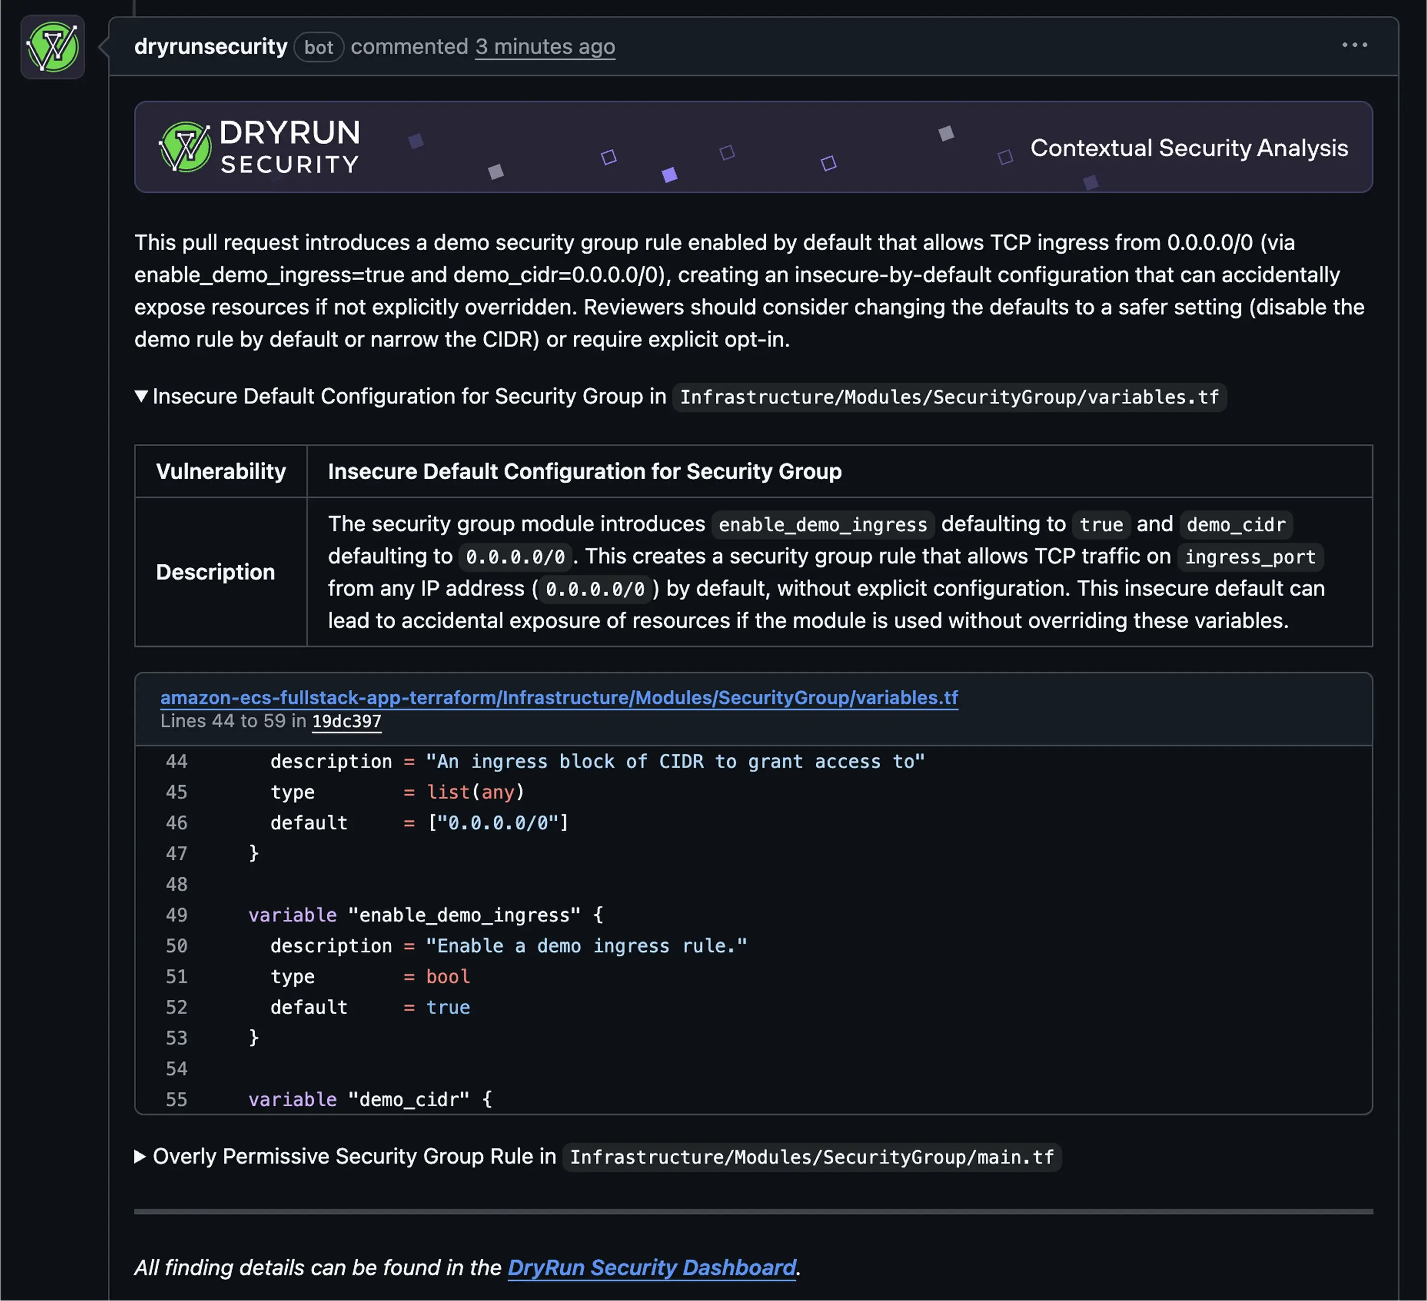Click the demo_cidr code token in description
Viewport: 1427px width, 1301px height.
tap(1235, 524)
